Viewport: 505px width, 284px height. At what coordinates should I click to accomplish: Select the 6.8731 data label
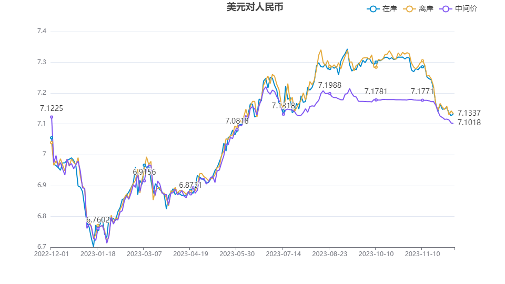(x=190, y=185)
